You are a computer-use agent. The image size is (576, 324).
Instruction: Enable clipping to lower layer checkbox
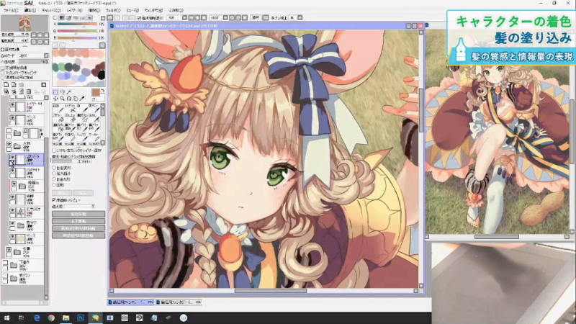pos(3,73)
